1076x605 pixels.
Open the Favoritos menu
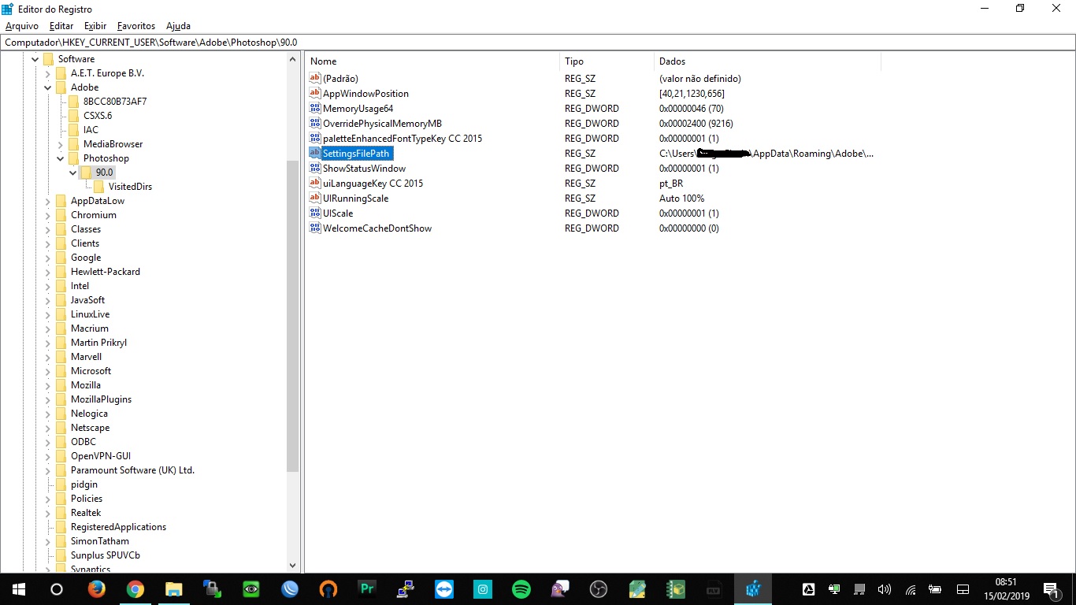click(x=136, y=26)
